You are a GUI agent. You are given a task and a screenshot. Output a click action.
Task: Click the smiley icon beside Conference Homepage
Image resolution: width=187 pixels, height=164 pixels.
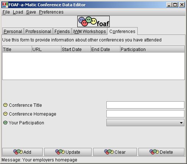(x=5, y=114)
